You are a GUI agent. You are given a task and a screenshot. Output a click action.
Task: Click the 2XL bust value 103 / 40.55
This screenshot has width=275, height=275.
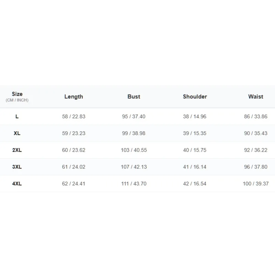tap(134, 150)
